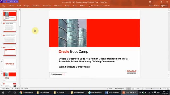170x95 pixels.
Task: Switch to Oracle Applicat... Internet Explorer window
Action: (95, 93)
